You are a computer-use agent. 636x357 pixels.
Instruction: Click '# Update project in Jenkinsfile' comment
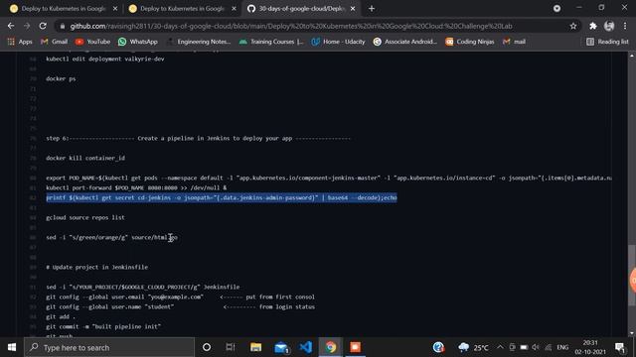[97, 267]
